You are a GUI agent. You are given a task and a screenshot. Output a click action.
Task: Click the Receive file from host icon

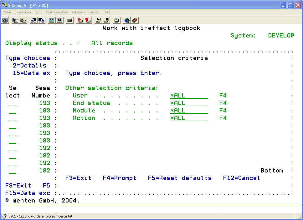tap(41, 20)
